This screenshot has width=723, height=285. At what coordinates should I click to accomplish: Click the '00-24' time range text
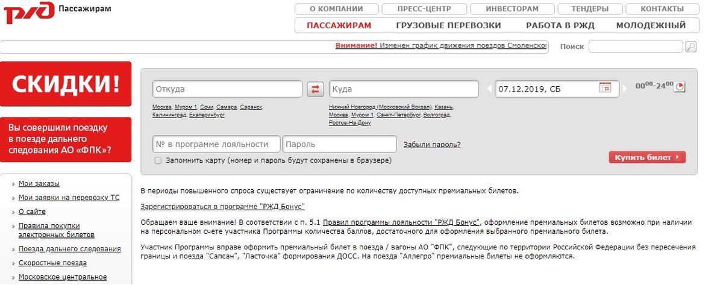tap(654, 86)
